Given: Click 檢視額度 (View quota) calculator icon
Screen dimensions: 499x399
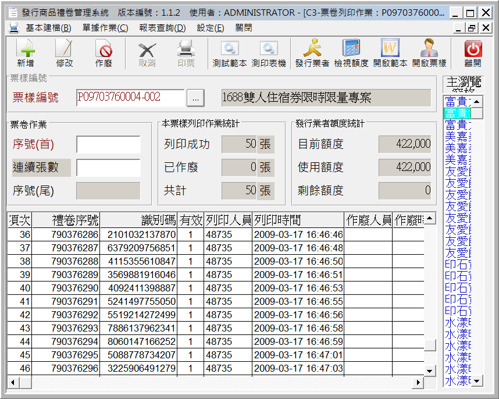Looking at the screenshot, I should click(351, 53).
